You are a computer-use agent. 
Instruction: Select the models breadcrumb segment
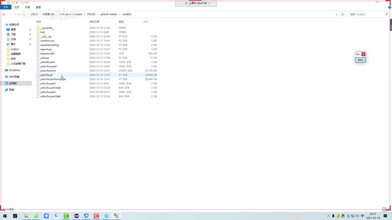click(127, 14)
